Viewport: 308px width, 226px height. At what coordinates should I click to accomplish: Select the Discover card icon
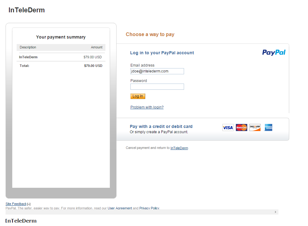click(x=255, y=128)
